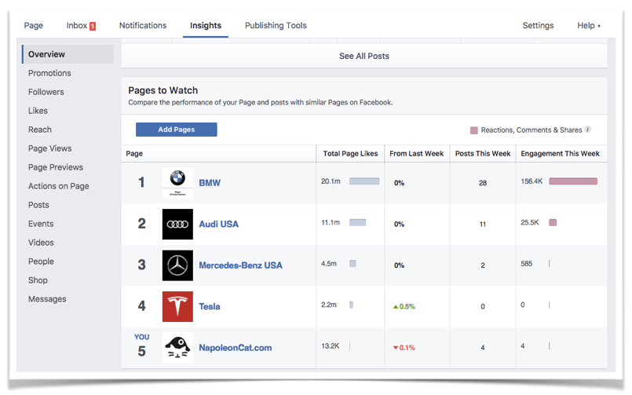This screenshot has width=632, height=395.
Task: Open the Page tab
Action: pyautogui.click(x=34, y=25)
